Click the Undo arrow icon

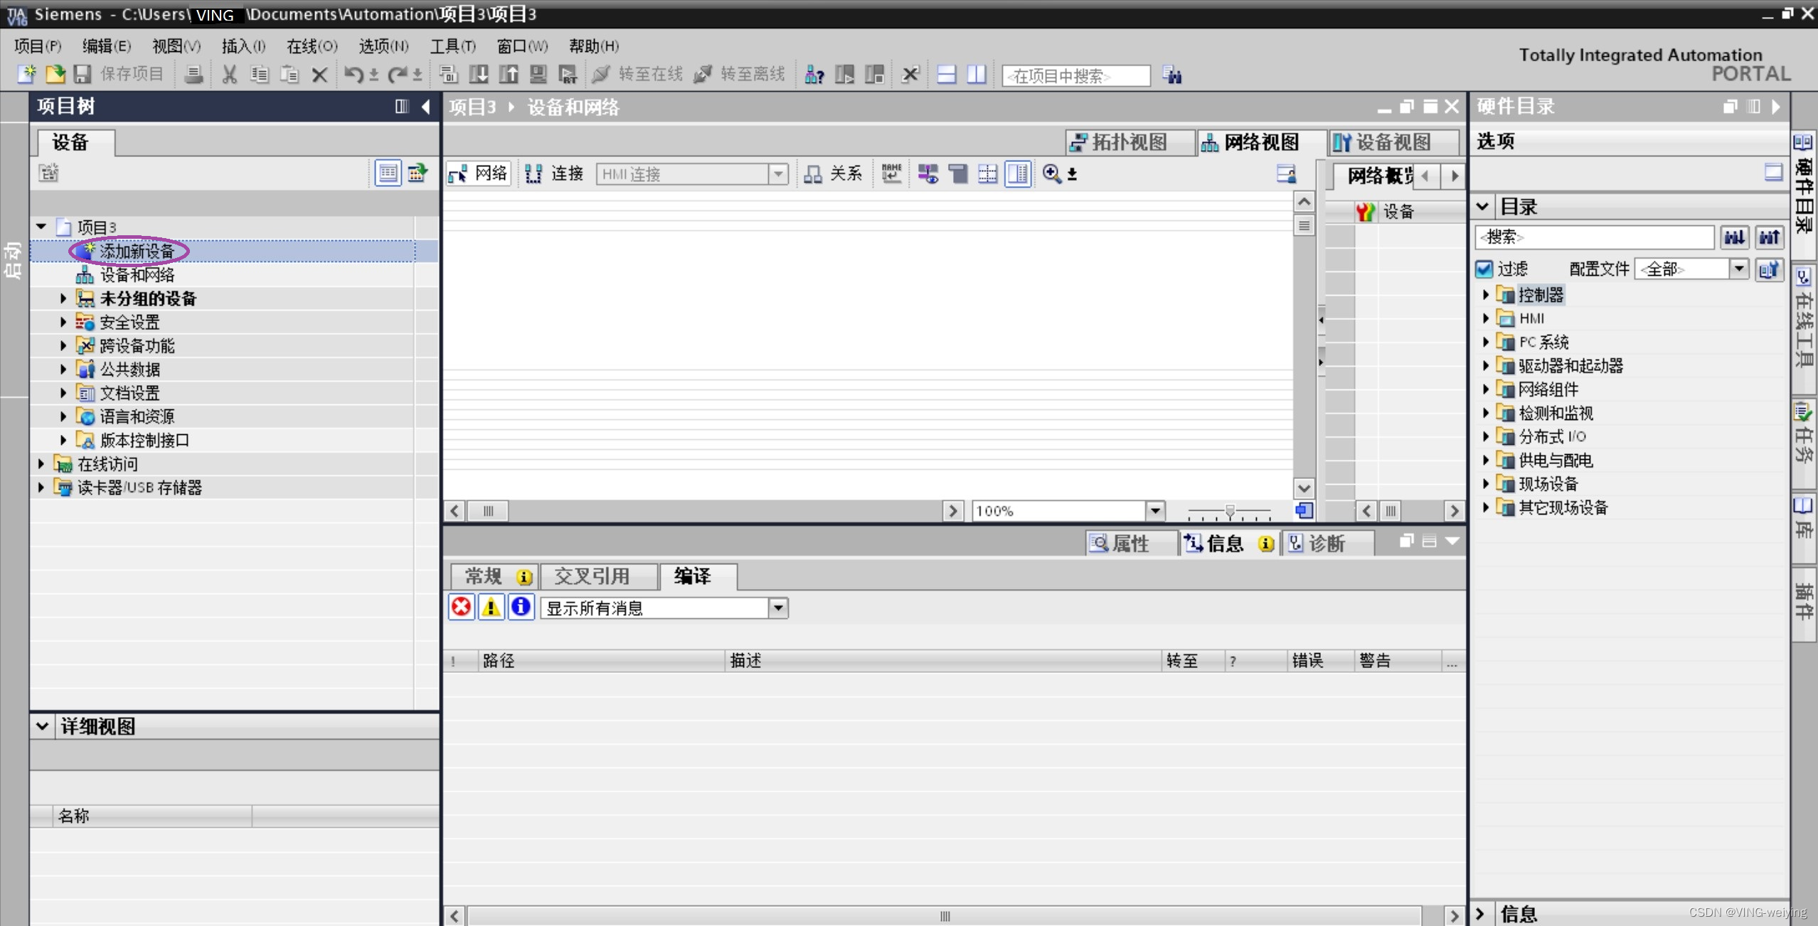353,74
